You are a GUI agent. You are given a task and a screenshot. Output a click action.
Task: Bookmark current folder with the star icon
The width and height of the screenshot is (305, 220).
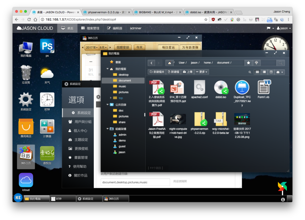pos(248,63)
